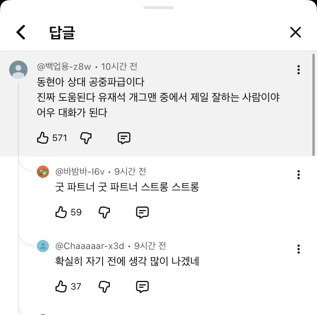Close the 답글 panel
The image size is (317, 315).
[x=296, y=32]
